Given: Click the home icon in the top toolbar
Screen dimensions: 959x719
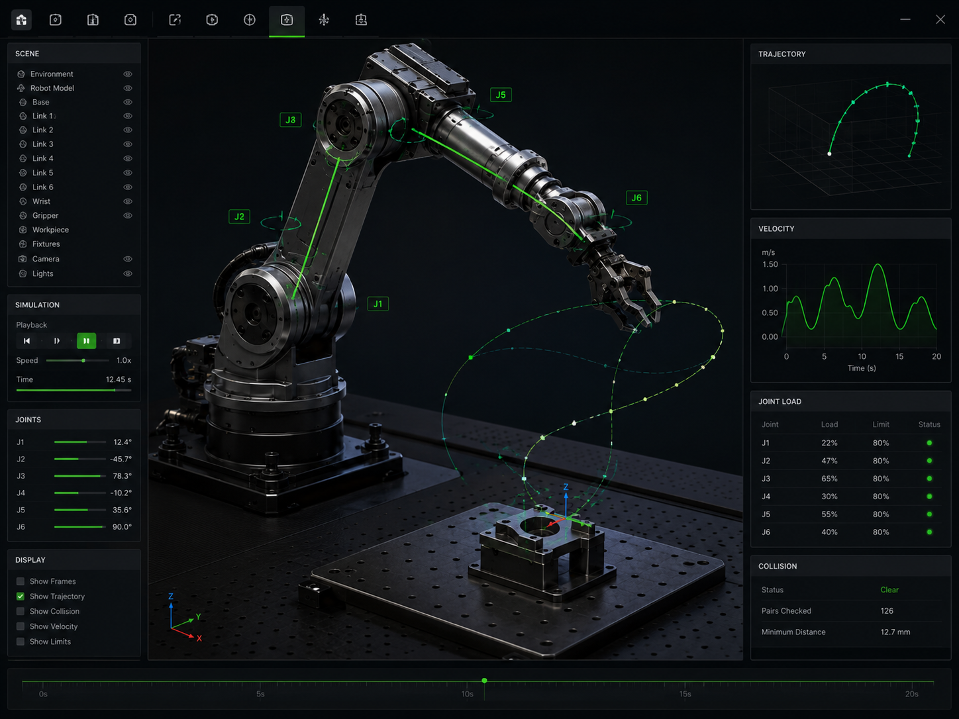Looking at the screenshot, I should coord(21,20).
